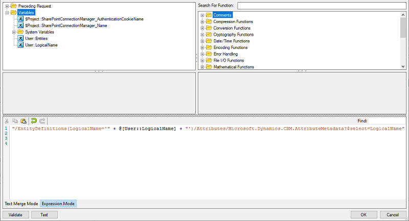
Task: Click the Find input box
Action: point(387,121)
